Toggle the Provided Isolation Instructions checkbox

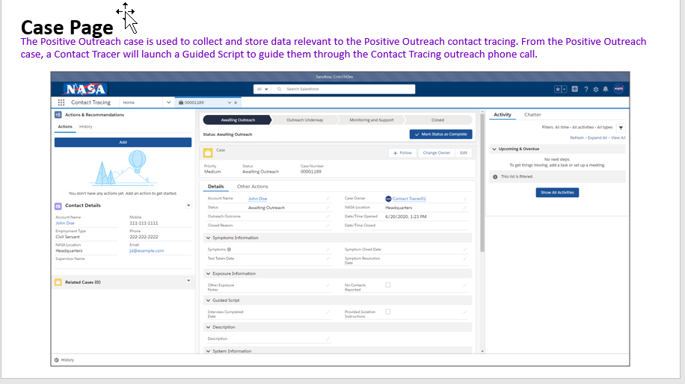388,312
